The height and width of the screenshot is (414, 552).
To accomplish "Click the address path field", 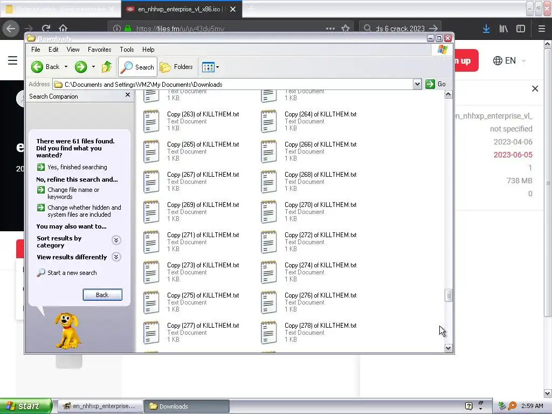I will click(x=233, y=85).
